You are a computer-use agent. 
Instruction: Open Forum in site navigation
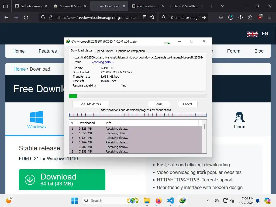pyautogui.click(x=234, y=51)
